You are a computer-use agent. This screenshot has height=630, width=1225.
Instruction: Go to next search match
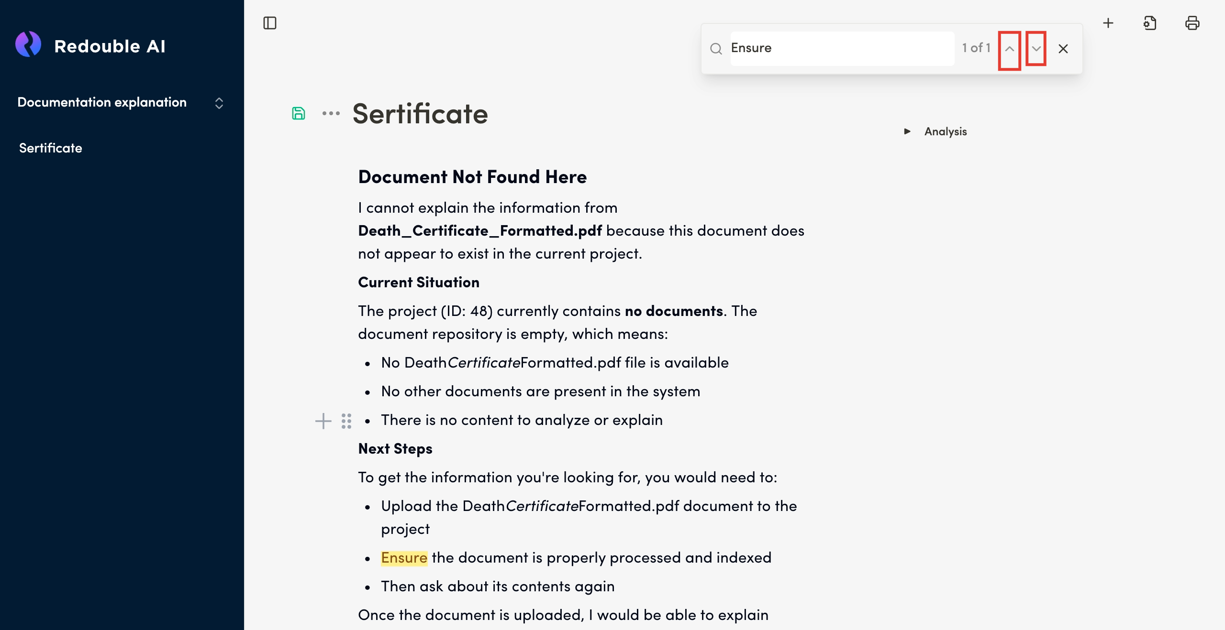click(1036, 49)
